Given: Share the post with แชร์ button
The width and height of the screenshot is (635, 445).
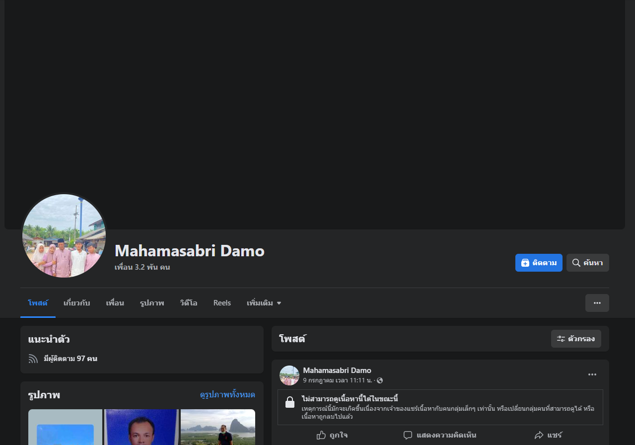Looking at the screenshot, I should [548, 435].
